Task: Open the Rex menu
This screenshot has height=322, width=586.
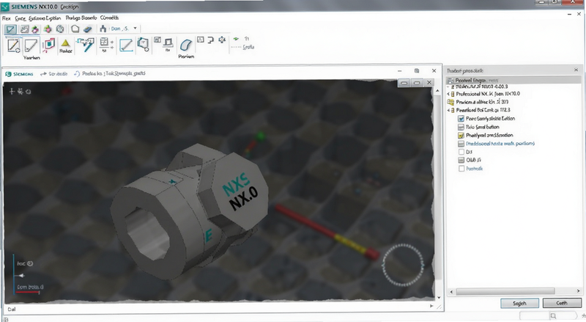Action: coord(7,18)
